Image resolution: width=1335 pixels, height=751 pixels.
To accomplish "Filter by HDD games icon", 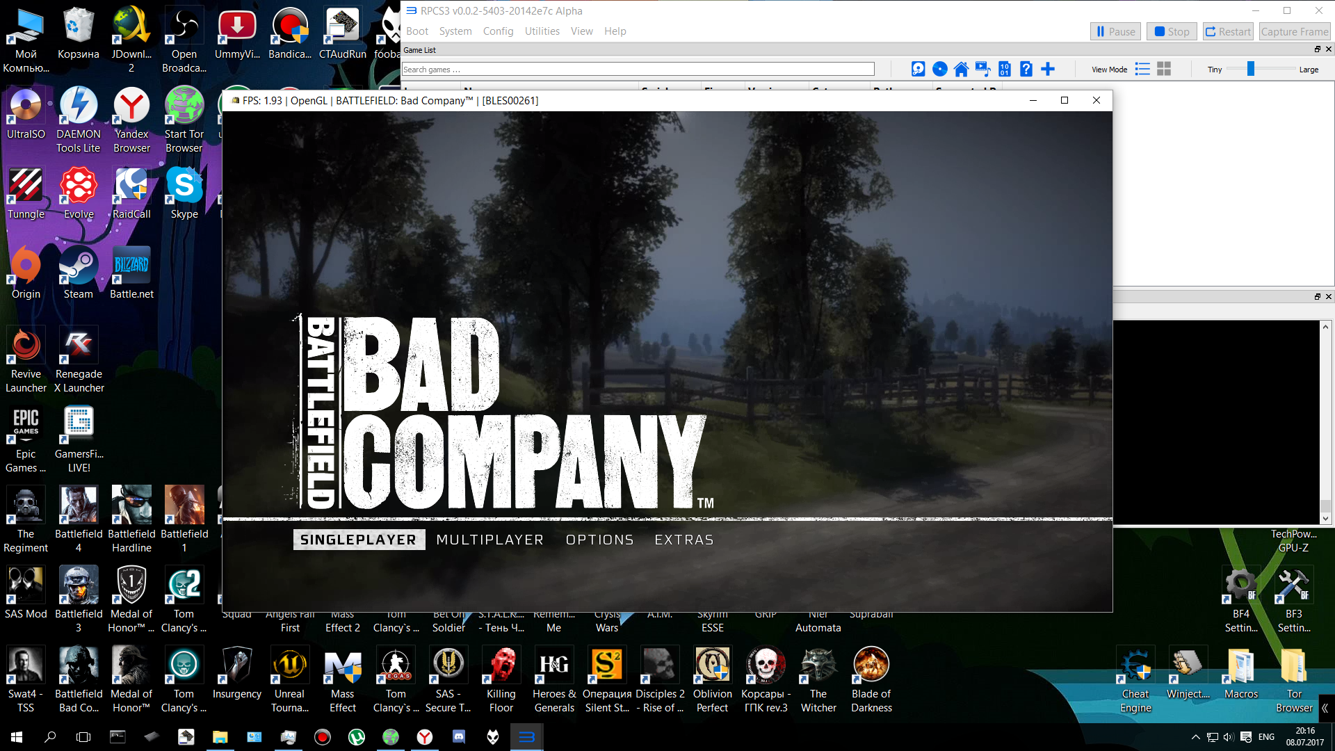I will click(918, 69).
